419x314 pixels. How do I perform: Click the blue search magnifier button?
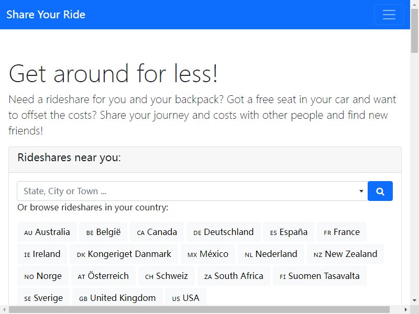tap(380, 191)
